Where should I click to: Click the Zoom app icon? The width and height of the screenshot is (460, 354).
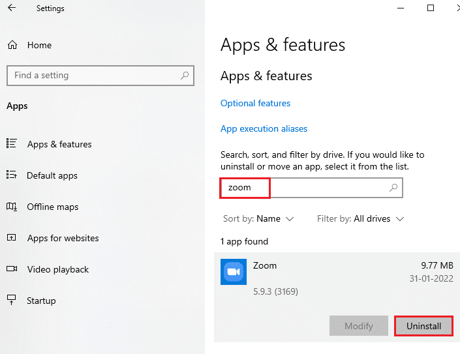234,272
